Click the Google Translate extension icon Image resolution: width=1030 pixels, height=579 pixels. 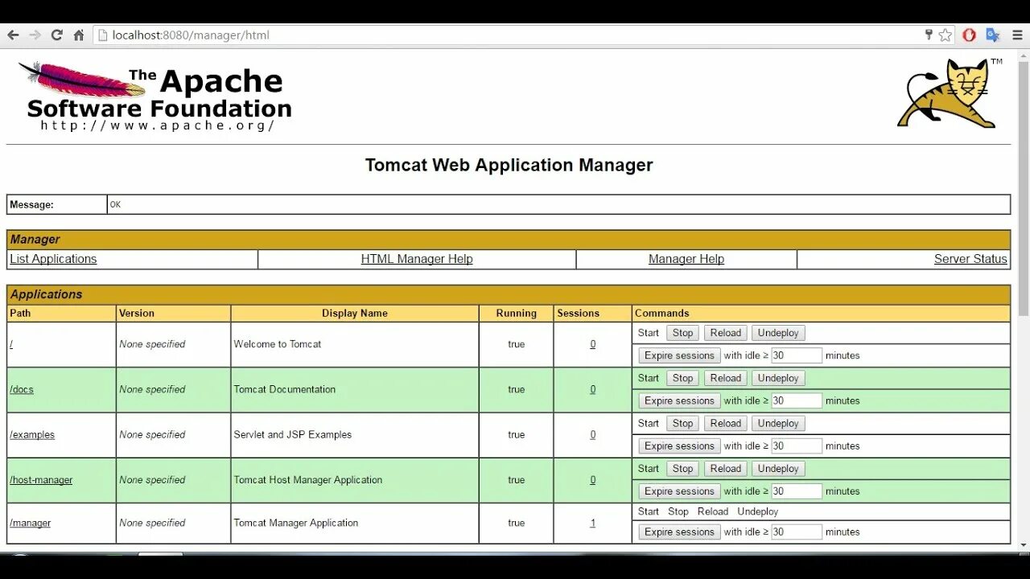point(993,35)
